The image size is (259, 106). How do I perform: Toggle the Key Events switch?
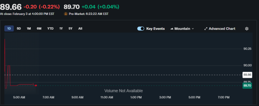[141, 29]
